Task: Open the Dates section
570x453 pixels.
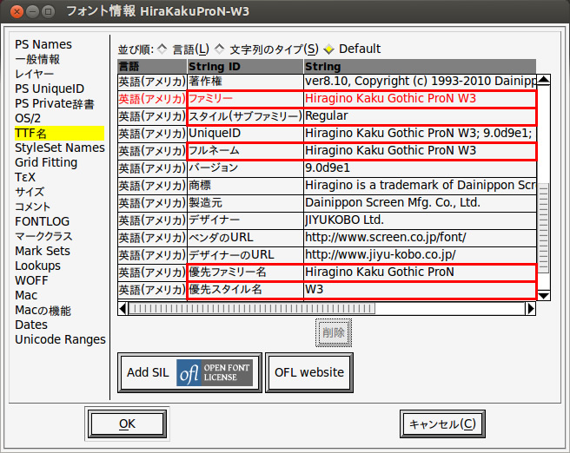Action: pos(31,325)
